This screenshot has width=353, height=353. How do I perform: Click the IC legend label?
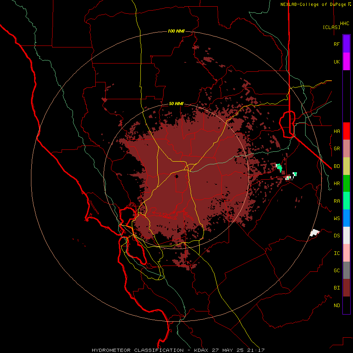pyautogui.click(x=337, y=253)
